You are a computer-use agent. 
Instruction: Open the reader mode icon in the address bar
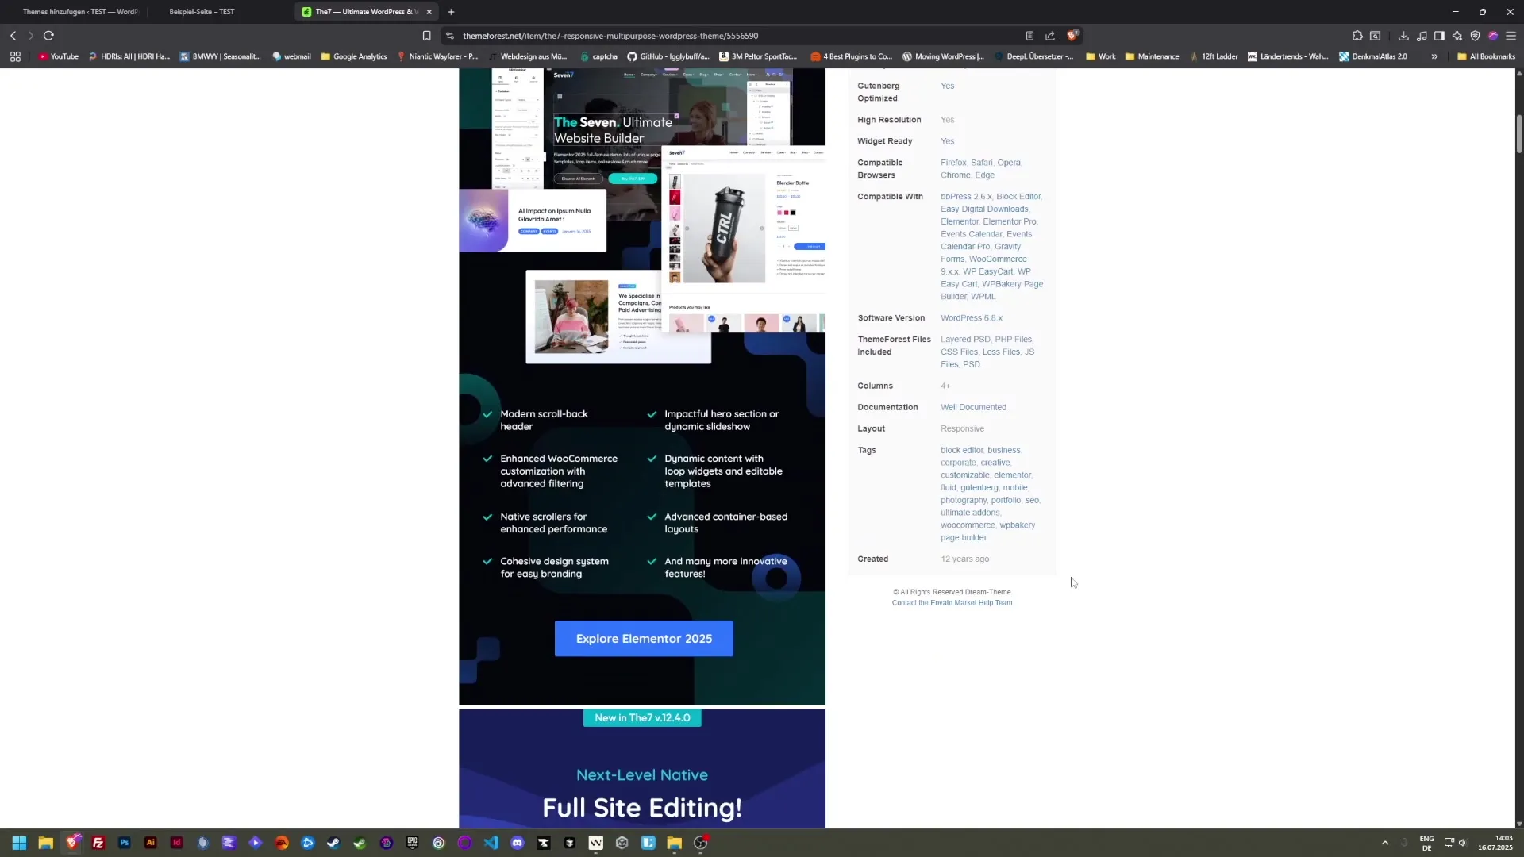(1029, 36)
